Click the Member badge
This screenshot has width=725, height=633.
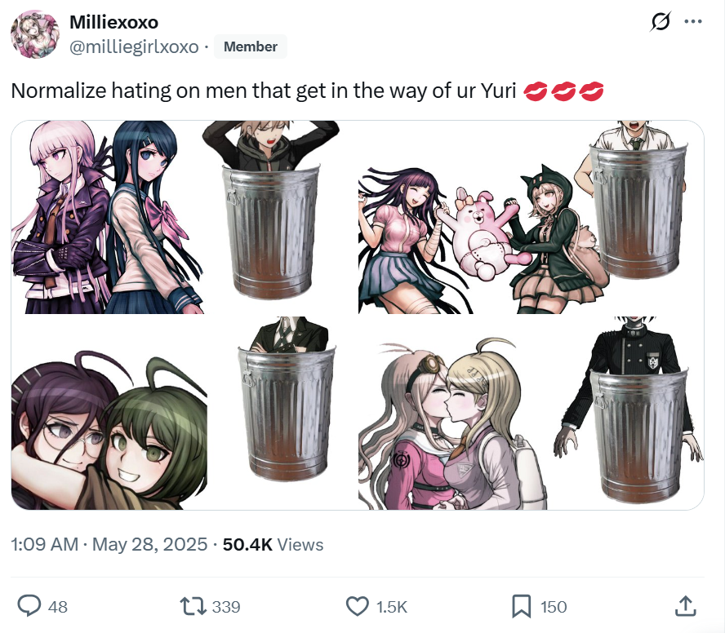click(x=250, y=46)
